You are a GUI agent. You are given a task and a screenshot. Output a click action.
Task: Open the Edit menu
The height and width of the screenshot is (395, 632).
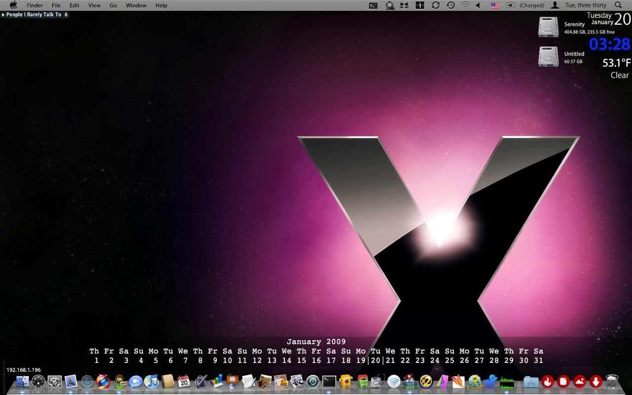[x=75, y=5]
